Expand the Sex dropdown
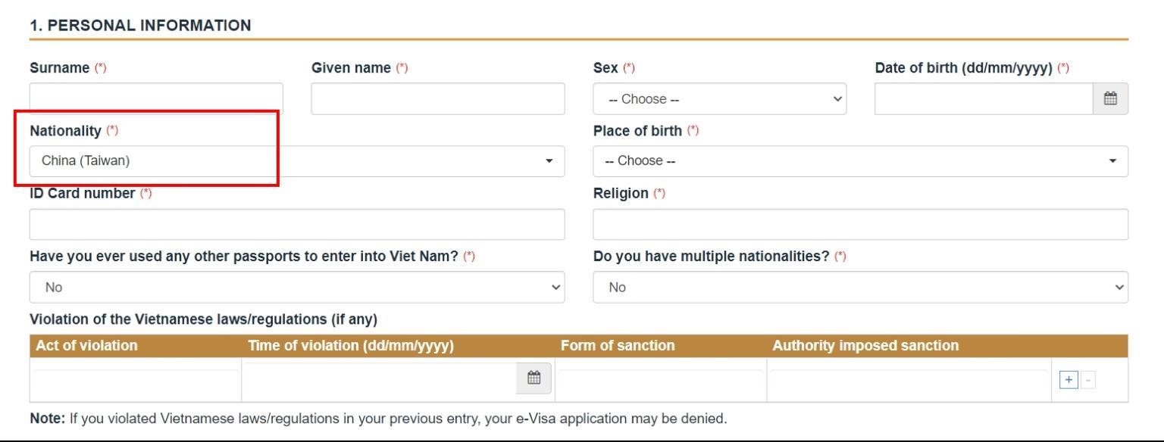The image size is (1164, 442). tap(719, 99)
